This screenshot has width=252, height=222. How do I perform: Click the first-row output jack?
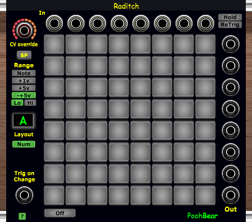230,44
